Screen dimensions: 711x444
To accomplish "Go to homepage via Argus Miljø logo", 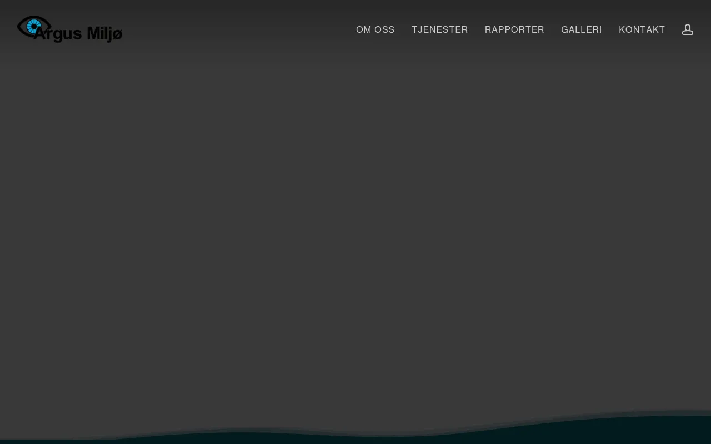I will coord(69,29).
